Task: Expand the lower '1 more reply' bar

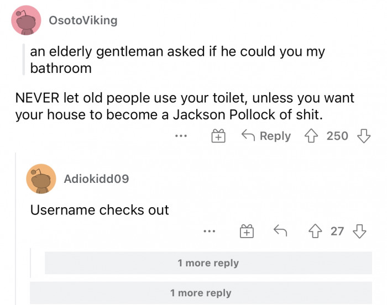Action: pyautogui.click(x=201, y=293)
